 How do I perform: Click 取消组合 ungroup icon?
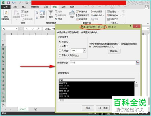click(x=108, y=15)
